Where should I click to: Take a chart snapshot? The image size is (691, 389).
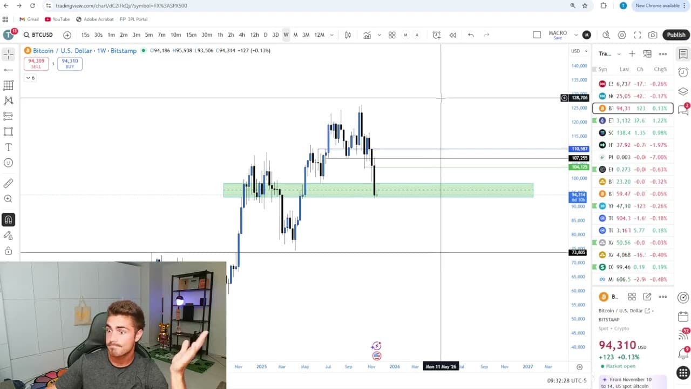[x=653, y=35]
